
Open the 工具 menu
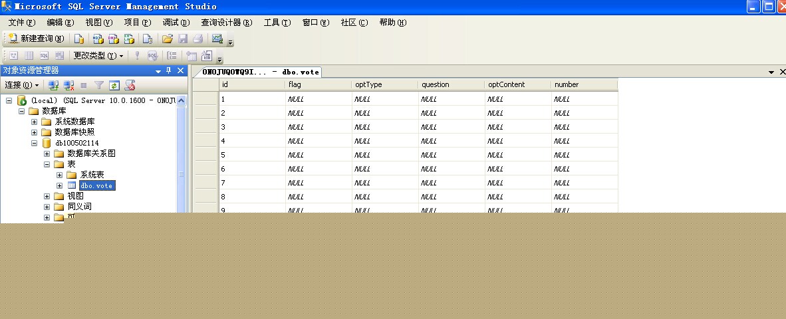pyautogui.click(x=277, y=23)
